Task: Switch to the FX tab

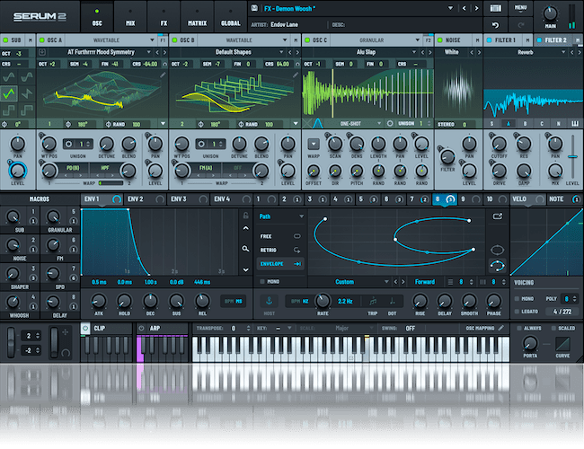Action: 164,17
